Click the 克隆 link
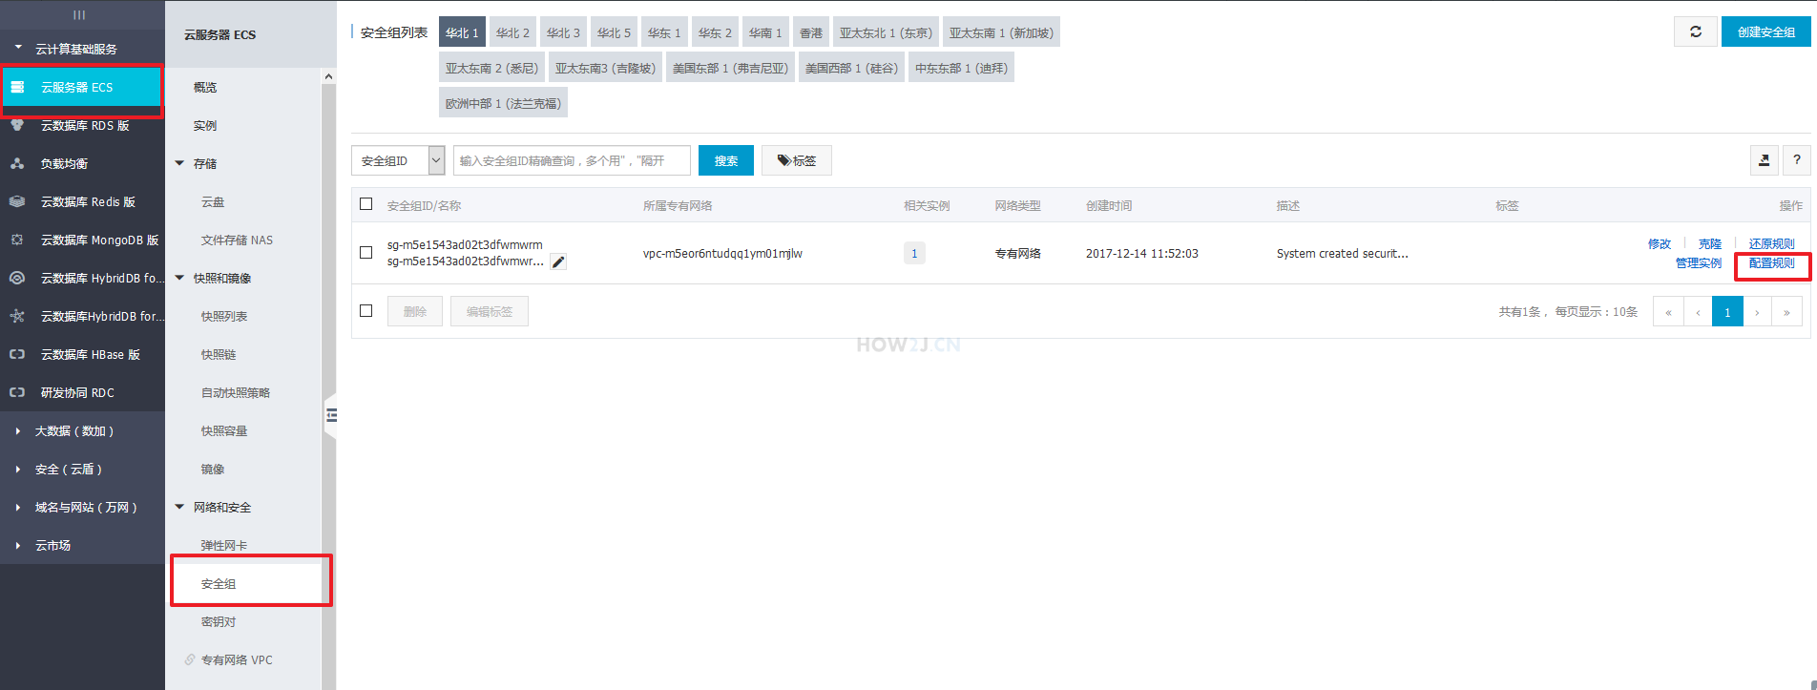 point(1710,243)
